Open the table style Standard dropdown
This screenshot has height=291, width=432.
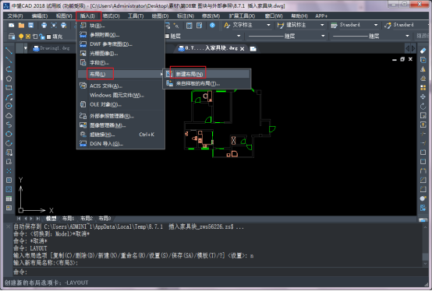point(376,25)
